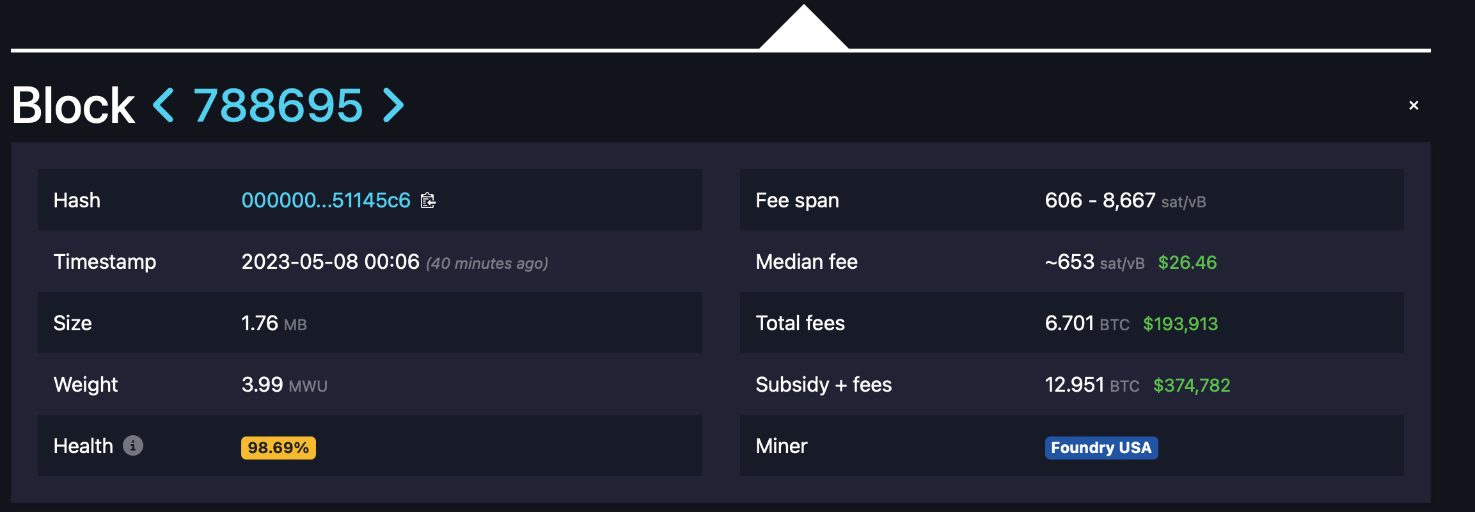Go to the previous block with left chevron
The image size is (1475, 512).
point(163,106)
